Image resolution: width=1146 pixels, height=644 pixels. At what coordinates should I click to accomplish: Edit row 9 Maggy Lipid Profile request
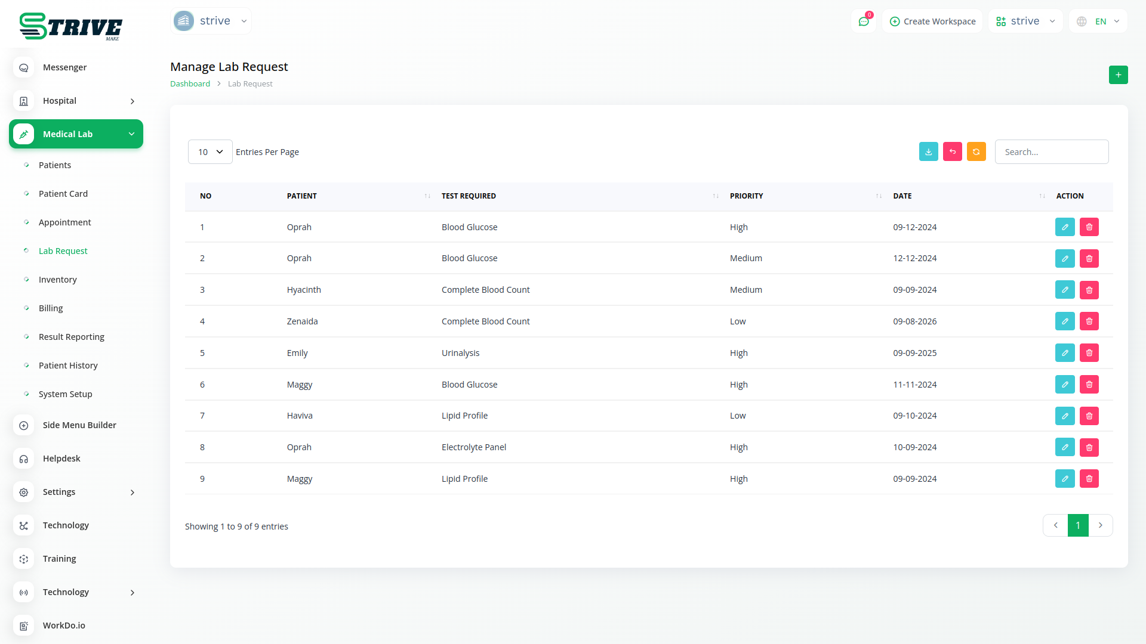[x=1064, y=479]
